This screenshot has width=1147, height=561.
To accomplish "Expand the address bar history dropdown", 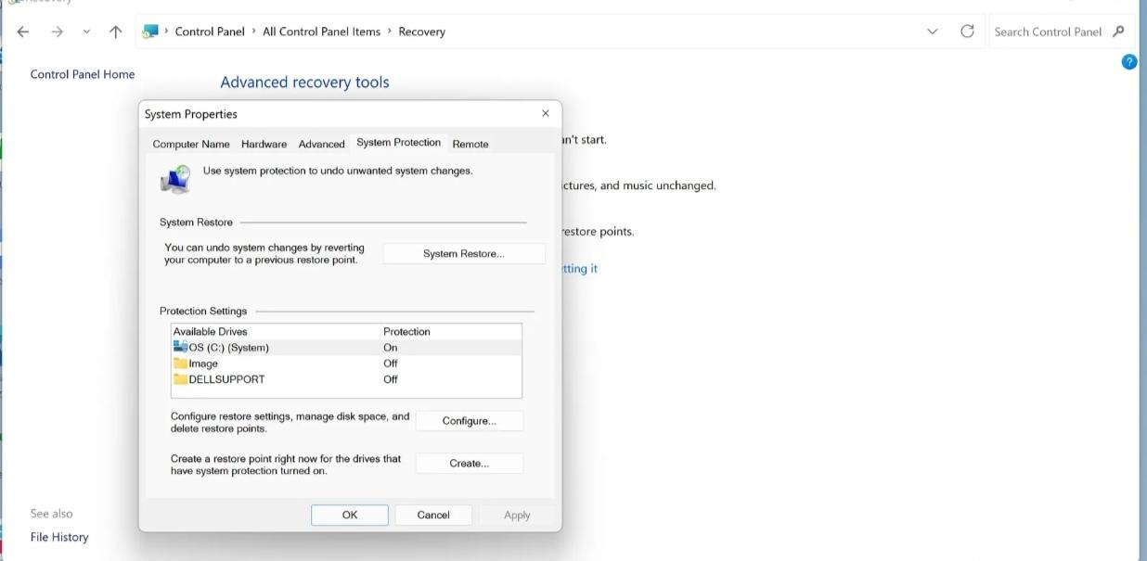I will (x=932, y=32).
